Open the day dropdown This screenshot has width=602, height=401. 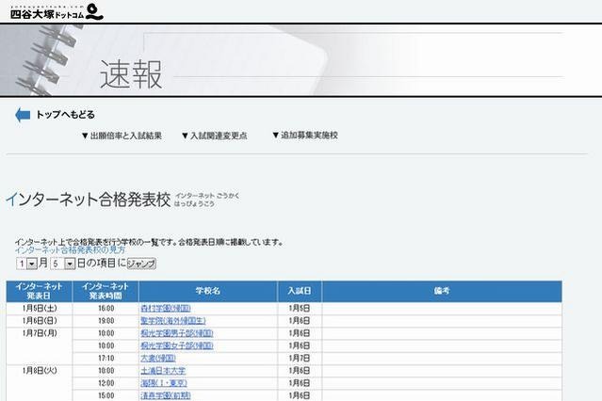coord(62,264)
